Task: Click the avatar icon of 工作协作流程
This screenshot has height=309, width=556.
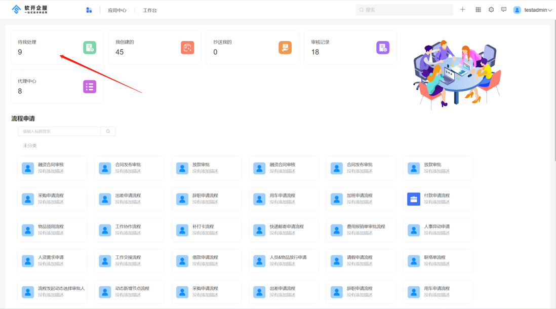Action: (x=105, y=230)
